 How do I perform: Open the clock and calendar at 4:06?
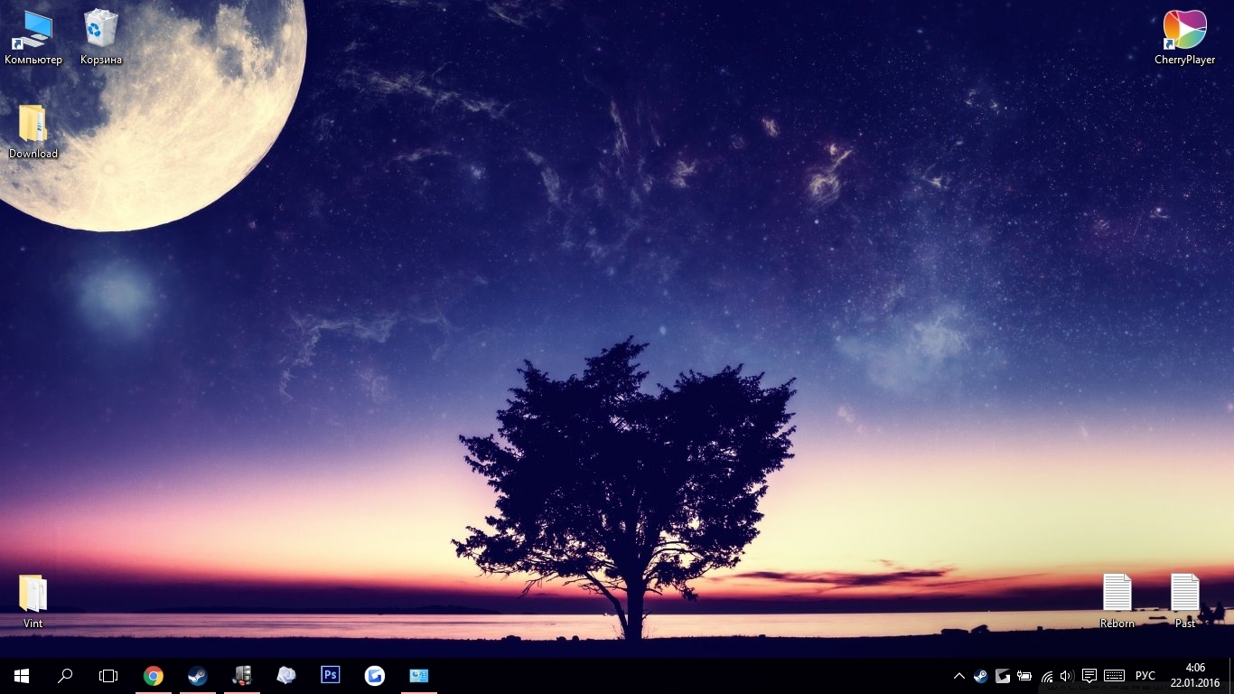(x=1195, y=675)
